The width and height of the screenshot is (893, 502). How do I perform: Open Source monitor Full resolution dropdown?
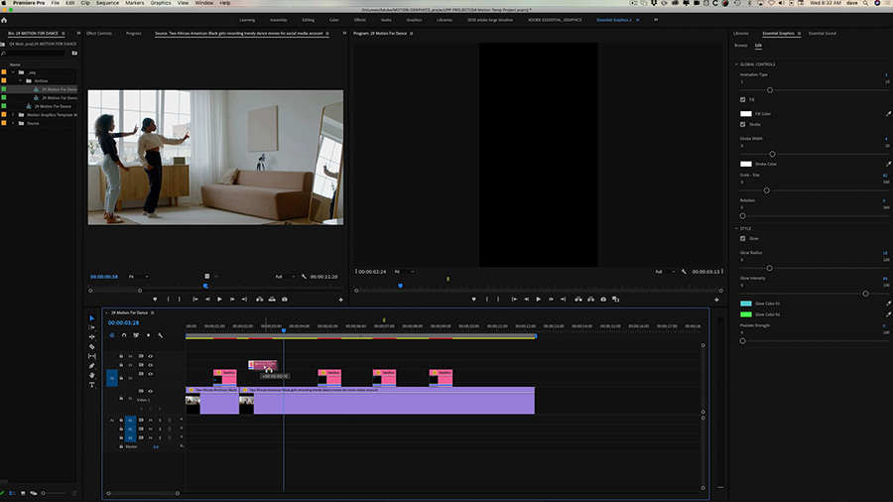(285, 277)
